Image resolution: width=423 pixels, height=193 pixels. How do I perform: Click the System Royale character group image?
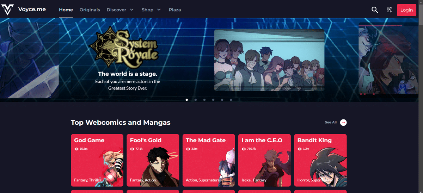(269, 60)
